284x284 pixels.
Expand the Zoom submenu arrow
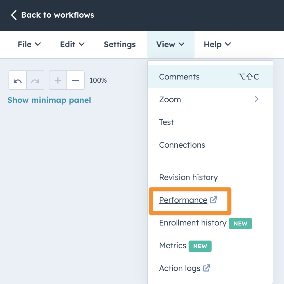click(256, 99)
